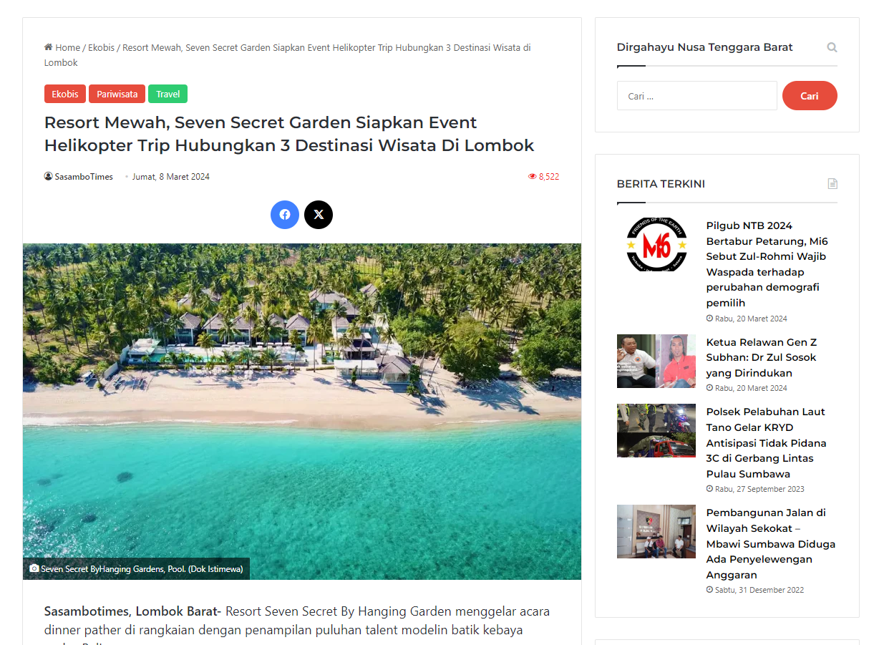The image size is (874, 645).
Task: Click the red eye view-count icon
Action: coord(532,177)
